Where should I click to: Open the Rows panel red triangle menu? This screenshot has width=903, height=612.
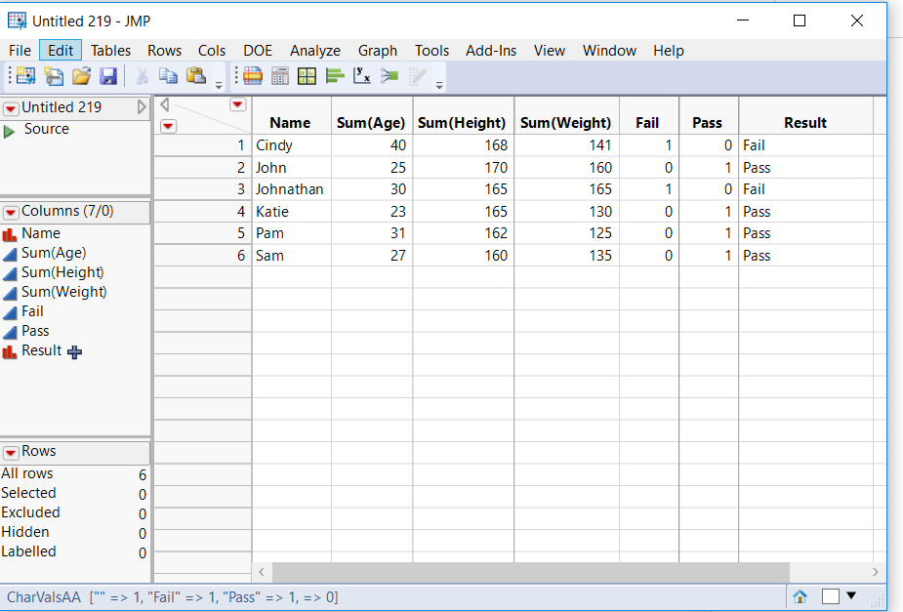coord(11,453)
